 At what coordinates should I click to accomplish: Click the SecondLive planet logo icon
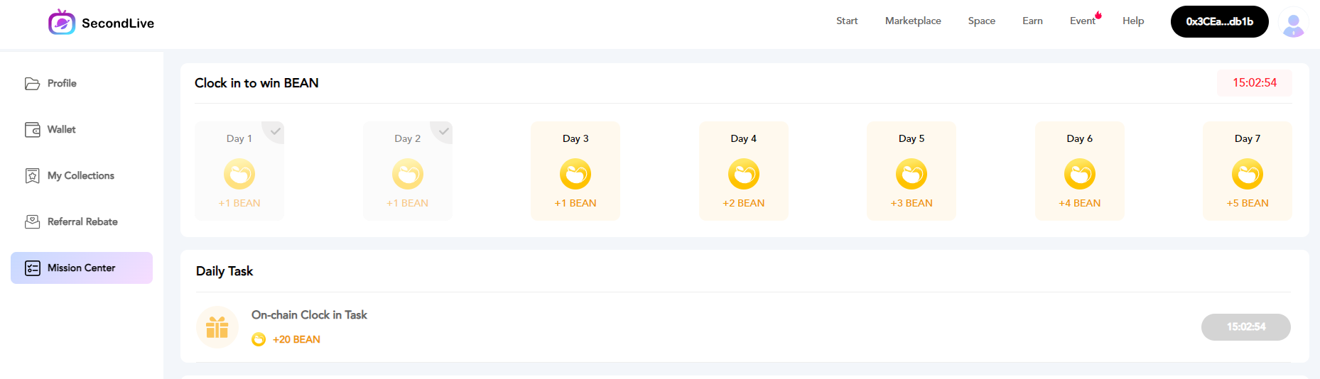[x=62, y=23]
